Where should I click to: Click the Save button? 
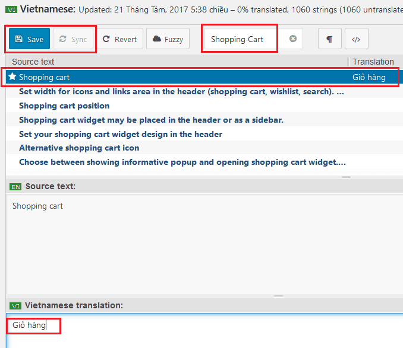(29, 39)
